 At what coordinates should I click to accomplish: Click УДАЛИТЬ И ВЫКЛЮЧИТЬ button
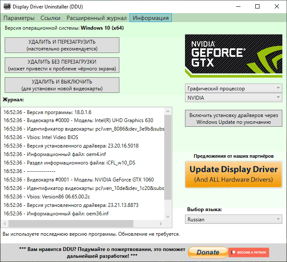(62, 85)
